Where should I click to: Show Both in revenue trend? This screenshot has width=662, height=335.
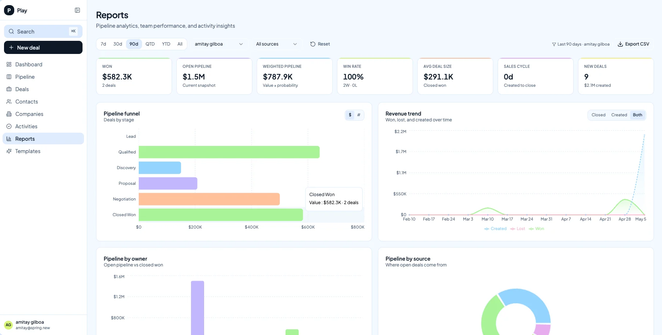pyautogui.click(x=638, y=115)
